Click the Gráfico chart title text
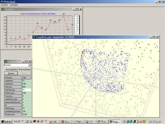This screenshot has width=165, height=124. point(38,14)
